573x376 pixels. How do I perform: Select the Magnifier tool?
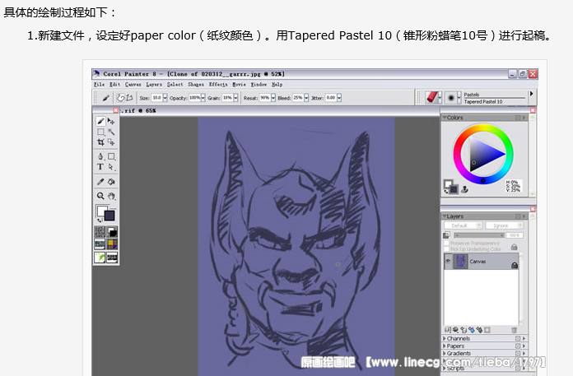click(101, 196)
